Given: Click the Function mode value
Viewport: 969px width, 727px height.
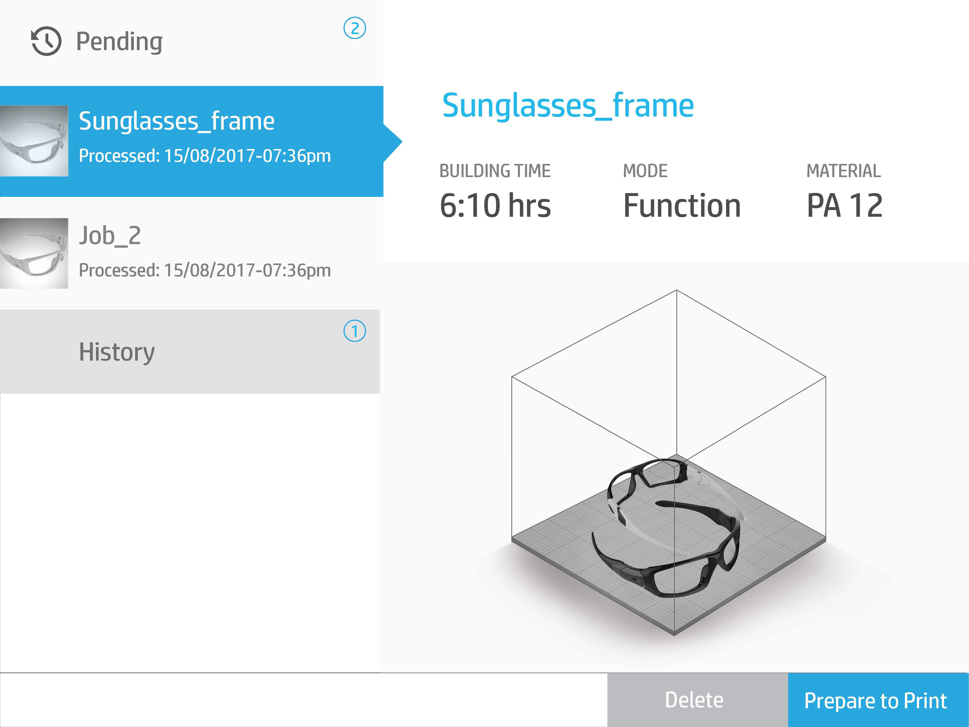Looking at the screenshot, I should pos(682,205).
